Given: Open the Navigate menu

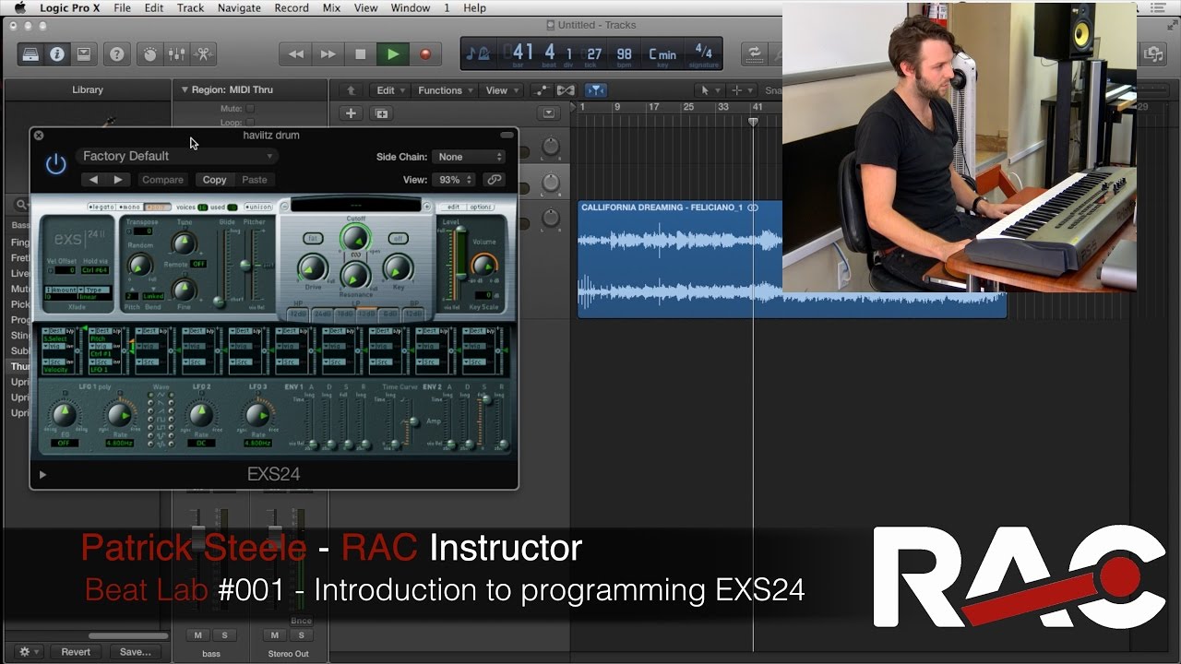Looking at the screenshot, I should (239, 7).
